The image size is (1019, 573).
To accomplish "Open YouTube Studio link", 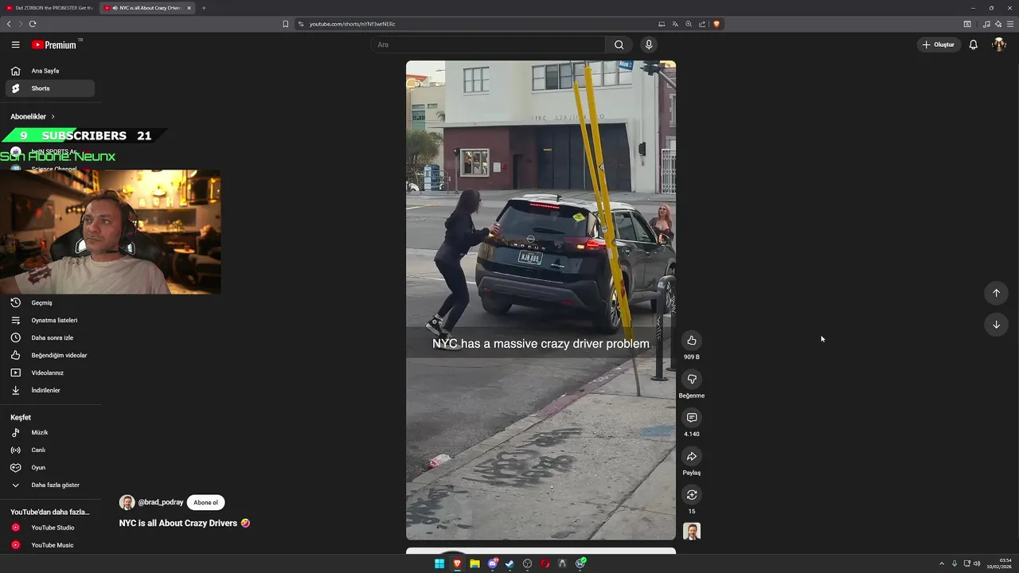I will [50, 528].
